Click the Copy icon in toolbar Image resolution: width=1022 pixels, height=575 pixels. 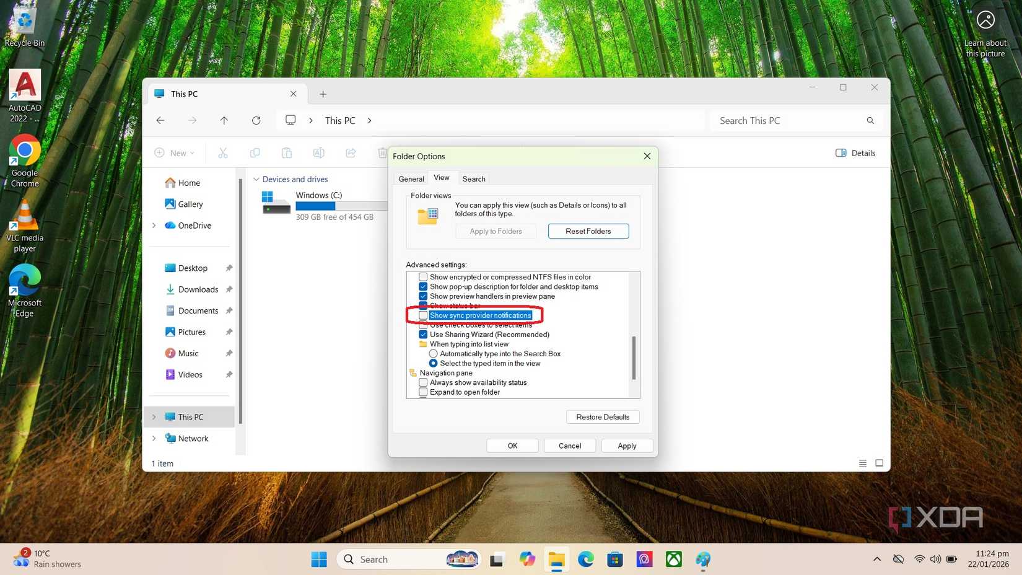click(x=255, y=152)
